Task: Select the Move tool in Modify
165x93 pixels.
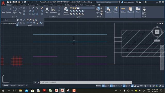Action: pyautogui.click(x=30, y=8)
